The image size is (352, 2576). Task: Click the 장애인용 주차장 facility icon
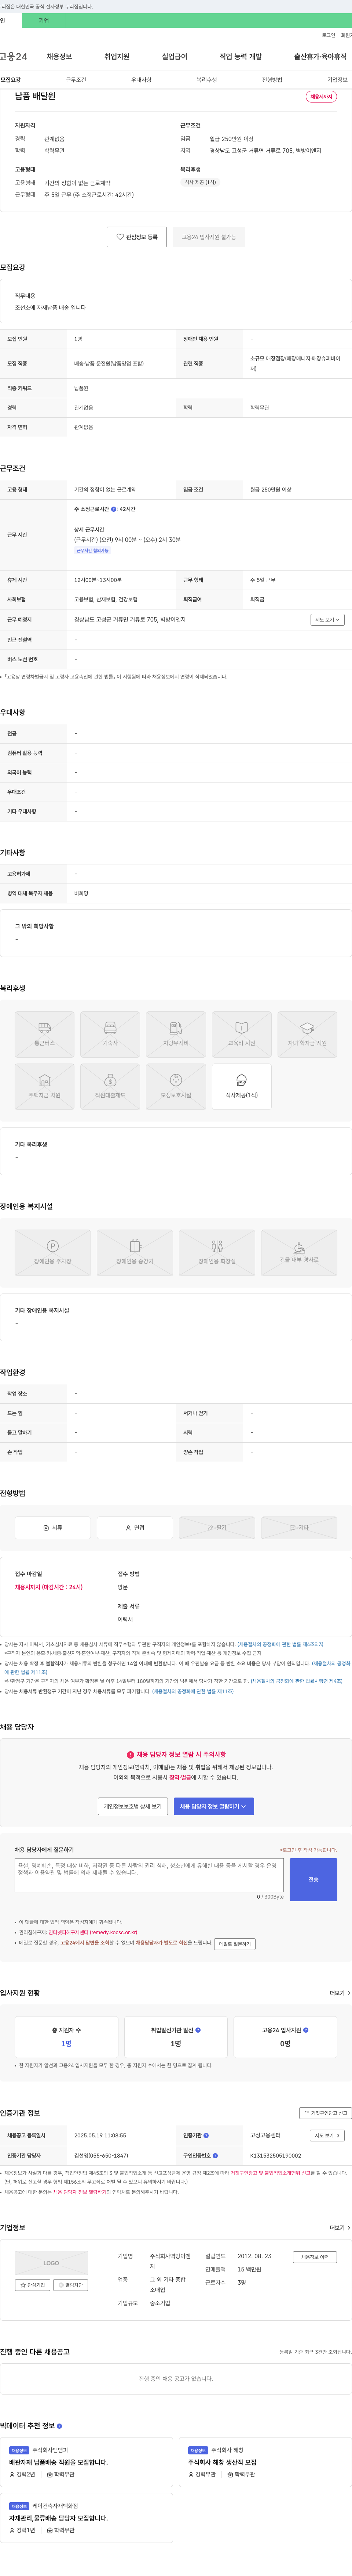[x=53, y=1252]
